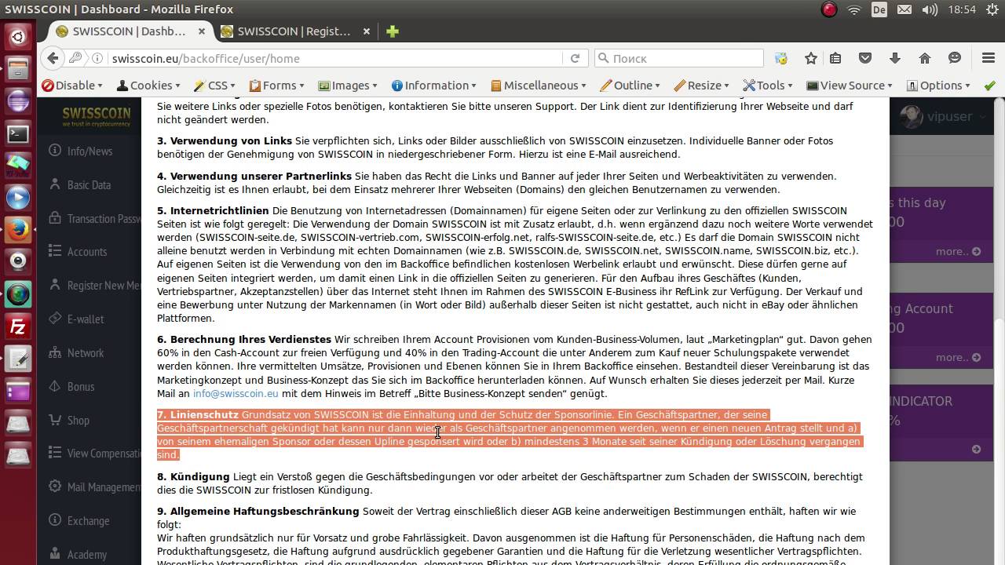Screen dimensions: 1005x565
Task: Open the chat bubble icon in toolbar
Action: click(x=955, y=58)
